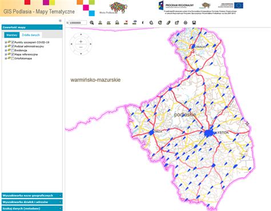Viewport: 271px width, 211px height.
Task: Click the info identify tool
Action: 143,23
